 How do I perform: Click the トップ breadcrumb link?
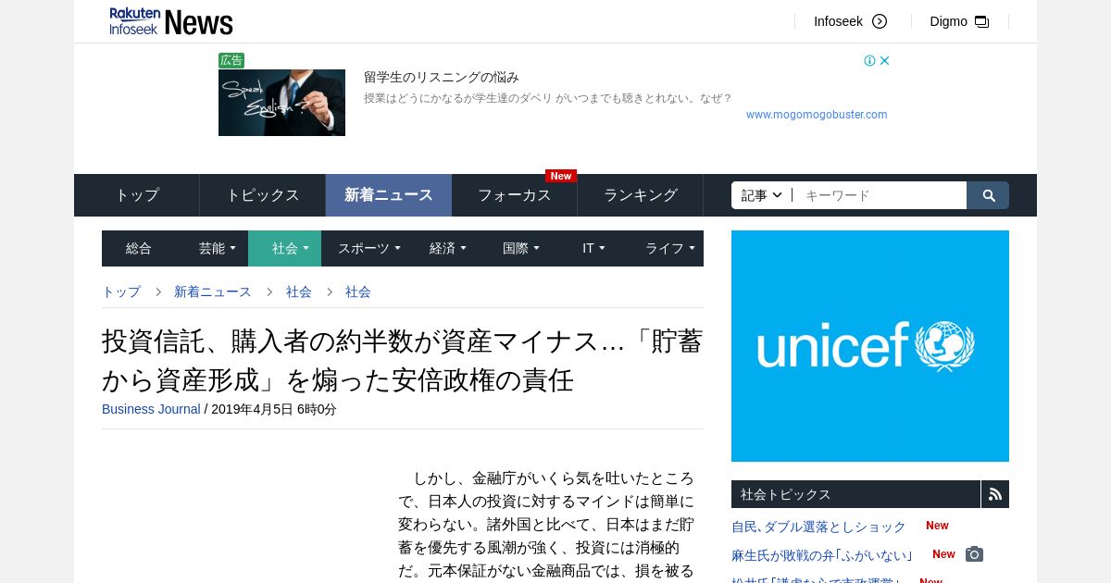pyautogui.click(x=121, y=291)
